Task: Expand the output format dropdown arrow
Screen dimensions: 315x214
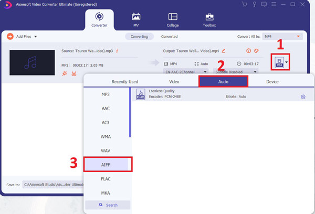Action: point(287,62)
